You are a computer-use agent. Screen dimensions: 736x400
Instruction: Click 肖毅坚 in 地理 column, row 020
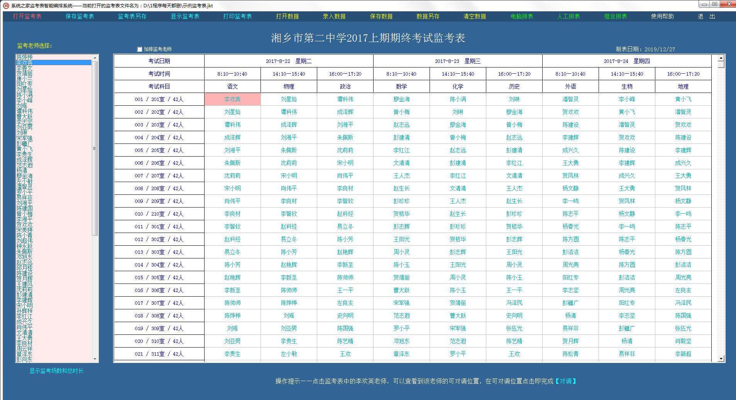point(683,341)
